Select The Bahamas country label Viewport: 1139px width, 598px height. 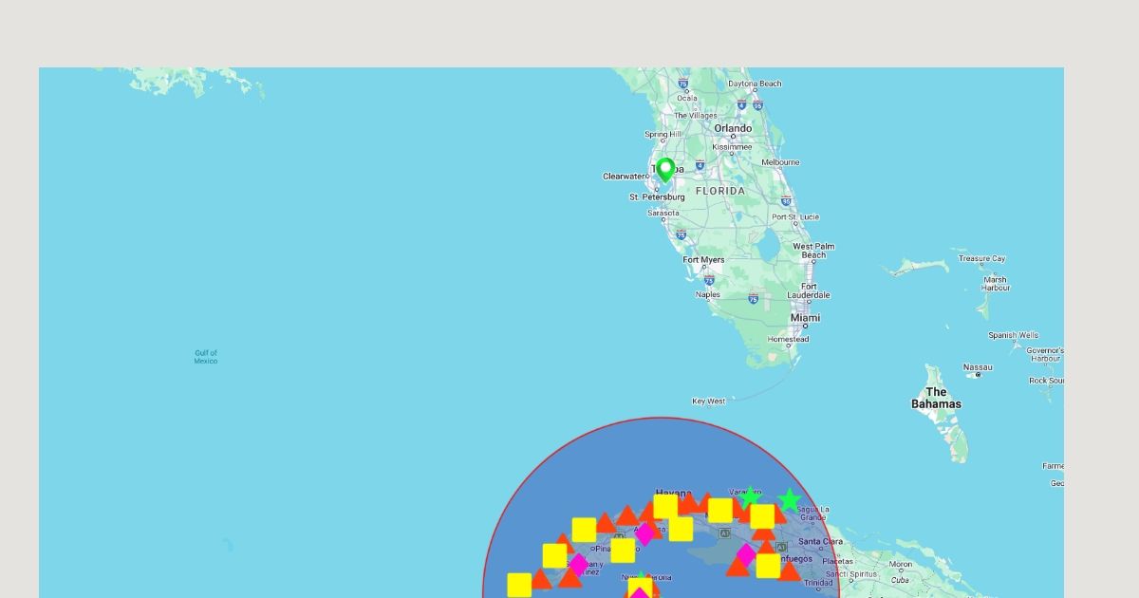pos(936,398)
